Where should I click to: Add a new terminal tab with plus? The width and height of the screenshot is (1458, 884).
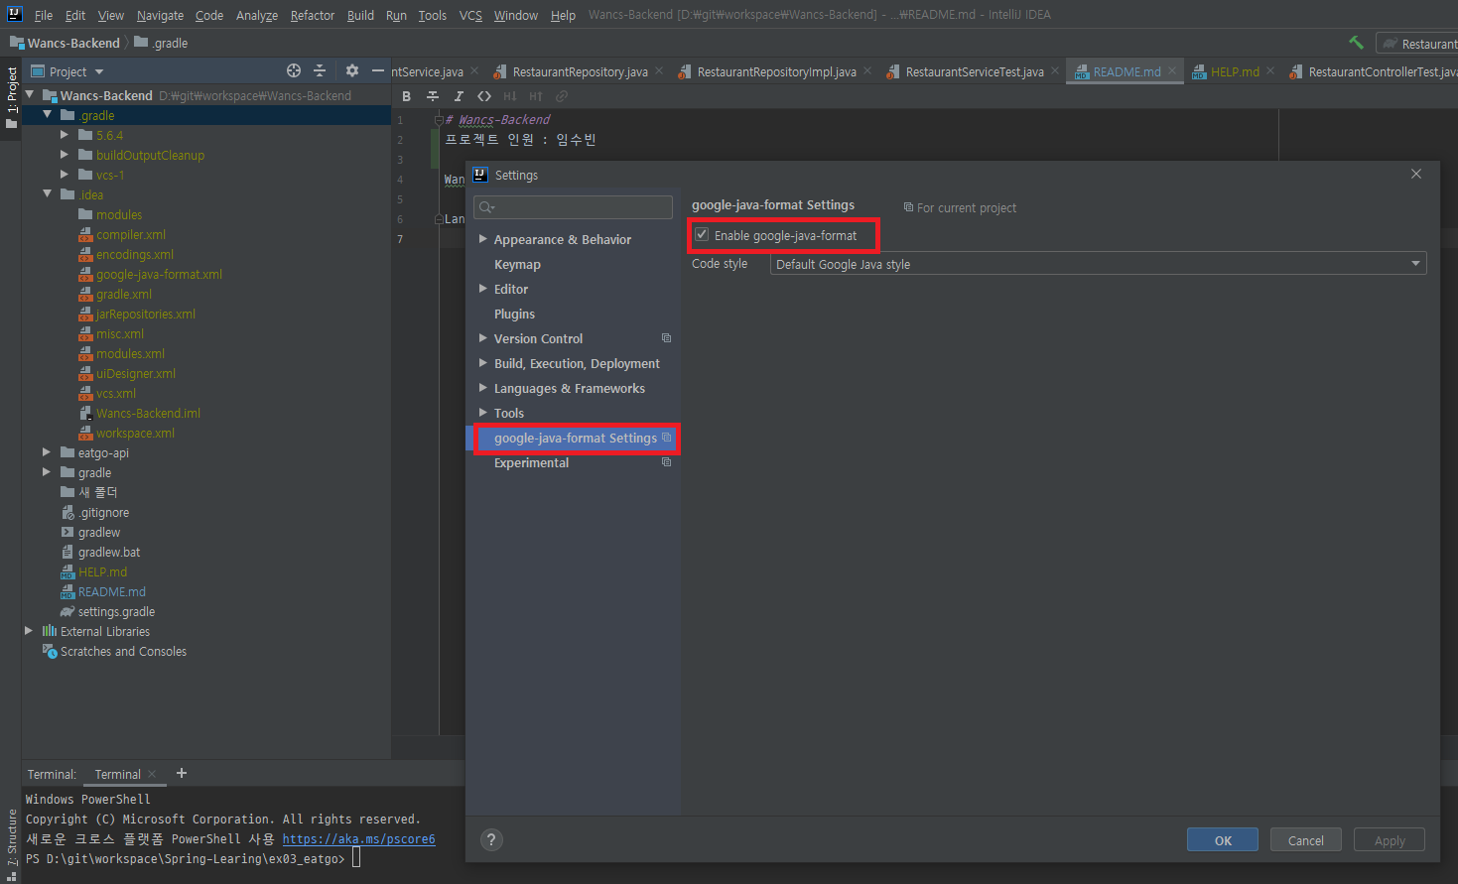coord(182,773)
